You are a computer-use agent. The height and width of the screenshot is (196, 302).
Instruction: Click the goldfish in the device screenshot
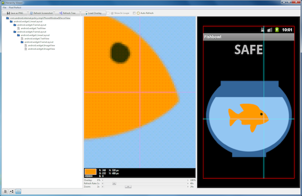(x=249, y=118)
